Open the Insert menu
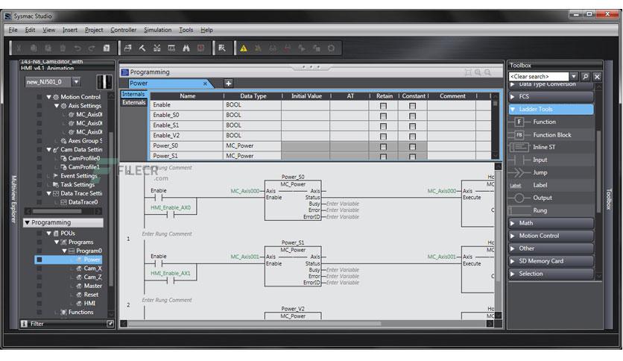Image resolution: width=623 pixels, height=361 pixels. (x=70, y=30)
